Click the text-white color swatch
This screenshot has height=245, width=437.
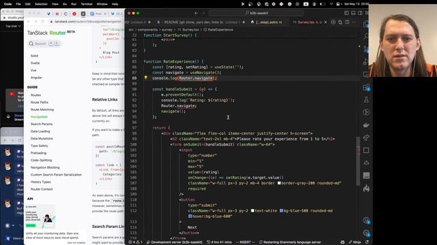pyautogui.click(x=253, y=210)
